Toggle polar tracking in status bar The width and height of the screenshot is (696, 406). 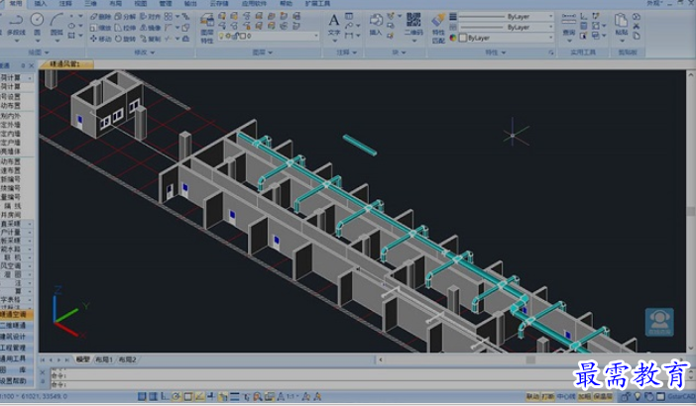coord(176,397)
